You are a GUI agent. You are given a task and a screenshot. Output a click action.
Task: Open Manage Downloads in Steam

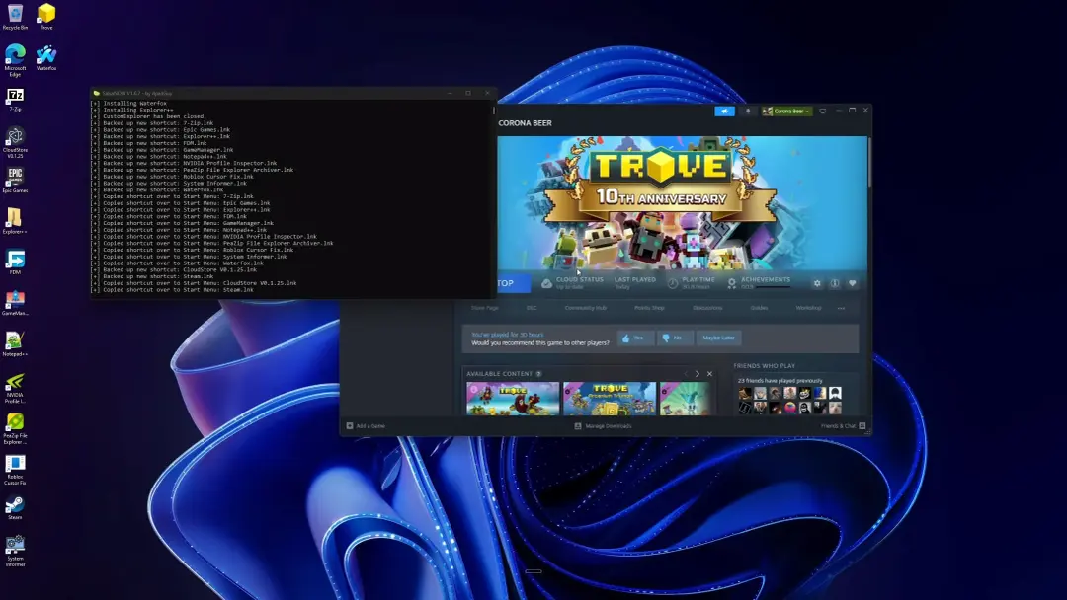[x=603, y=426]
